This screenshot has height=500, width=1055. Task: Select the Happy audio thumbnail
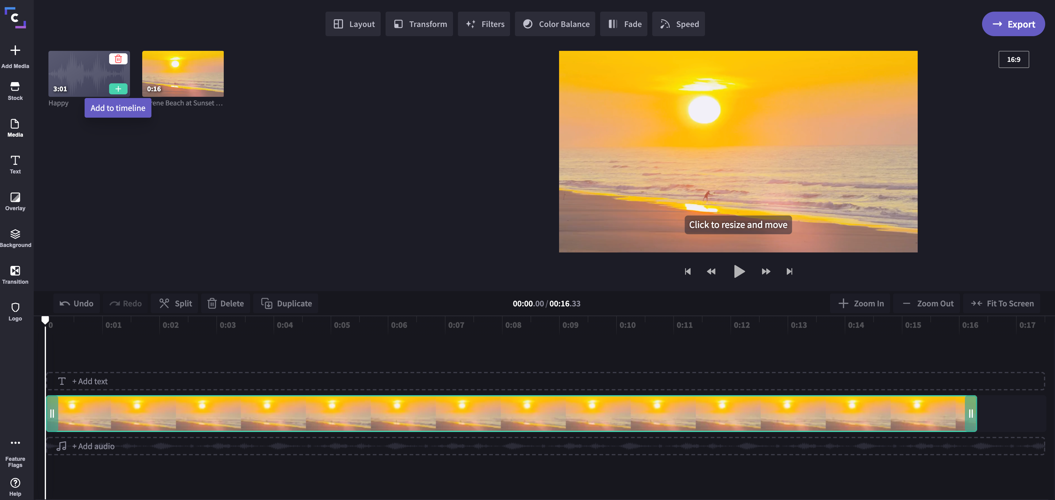tap(89, 74)
